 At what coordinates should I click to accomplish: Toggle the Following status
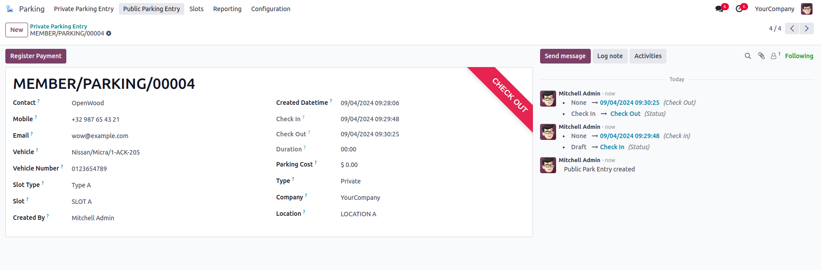(x=799, y=56)
